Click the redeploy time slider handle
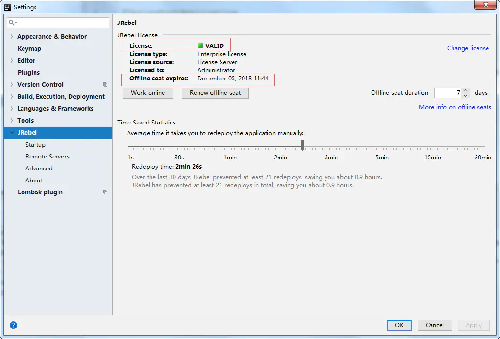Viewport: 500px width, 339px height. tap(302, 145)
